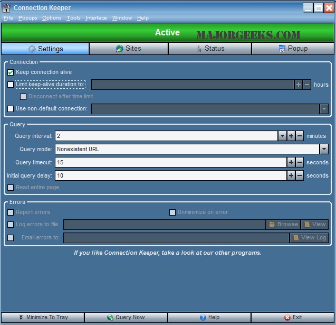This screenshot has width=336, height=325.
Task: Click the globe icon on Query Now
Action: [x=110, y=317]
